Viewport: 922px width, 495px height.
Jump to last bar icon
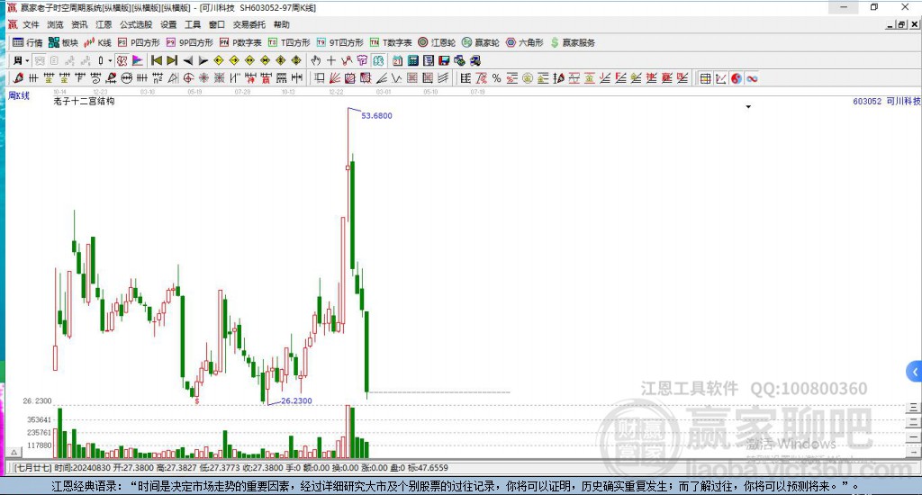(172, 60)
